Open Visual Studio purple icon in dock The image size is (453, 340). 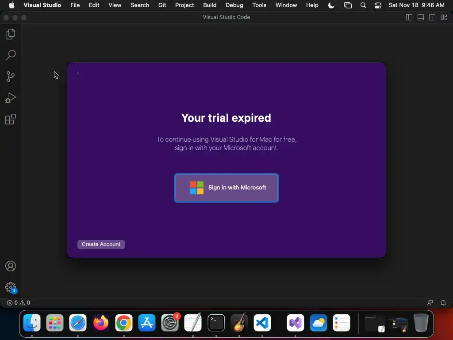click(295, 323)
